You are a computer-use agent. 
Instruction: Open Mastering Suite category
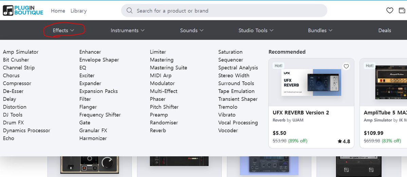(168, 67)
